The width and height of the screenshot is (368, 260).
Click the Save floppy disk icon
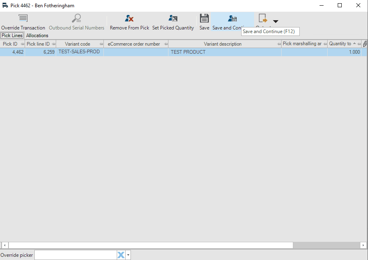(204, 18)
